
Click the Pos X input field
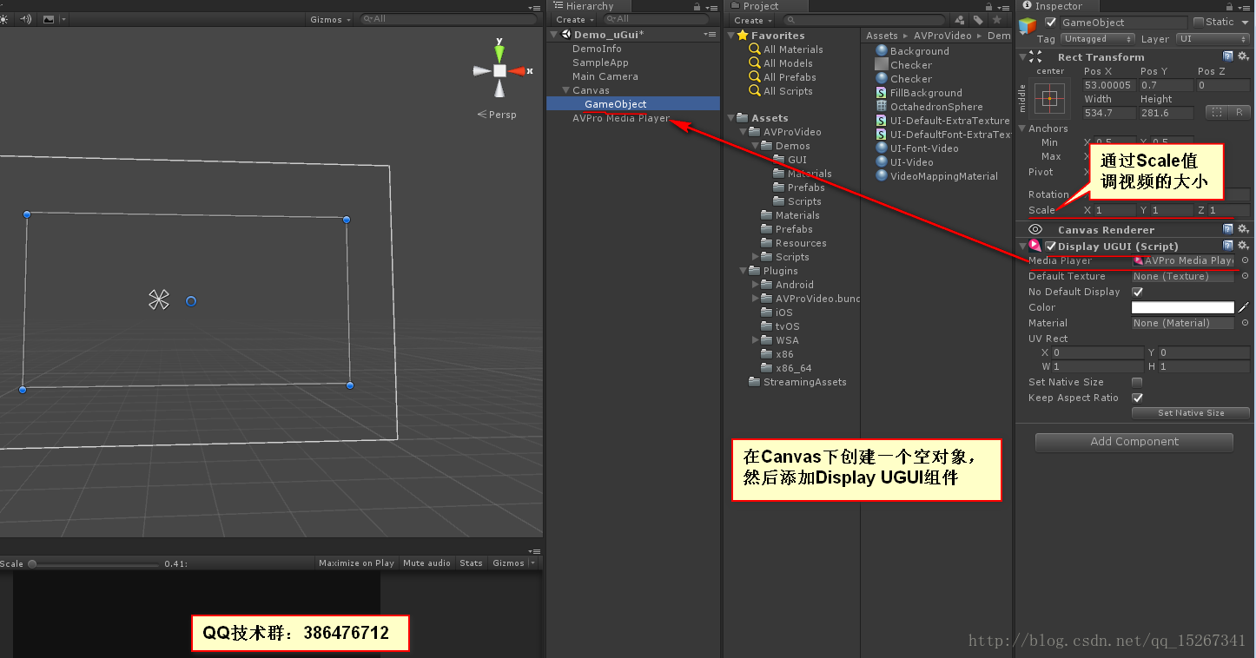click(x=1108, y=85)
